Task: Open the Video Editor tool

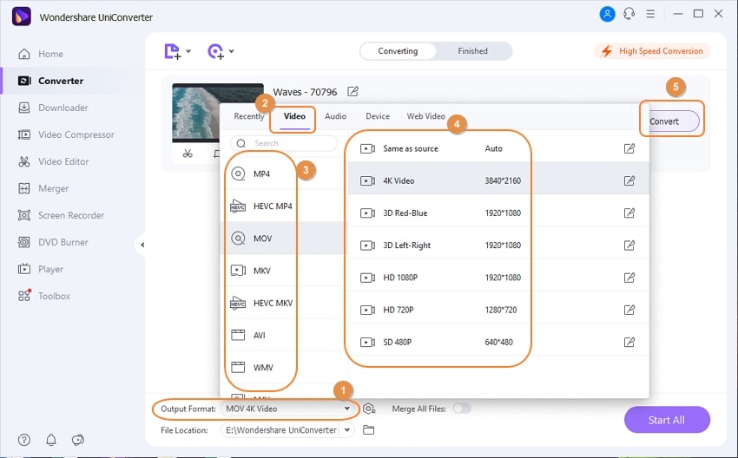Action: click(x=53, y=161)
